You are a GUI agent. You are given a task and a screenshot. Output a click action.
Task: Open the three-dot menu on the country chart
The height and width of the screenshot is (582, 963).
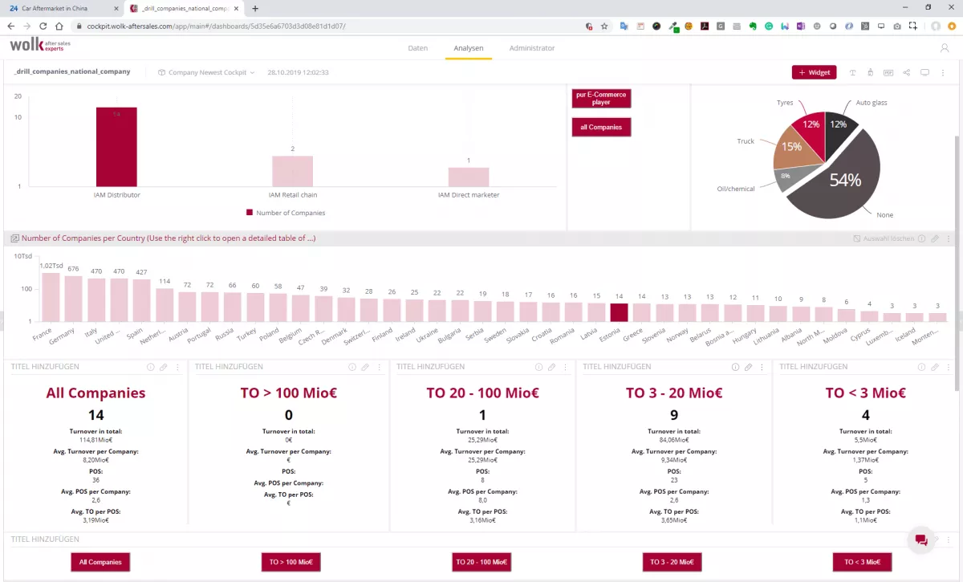949,238
